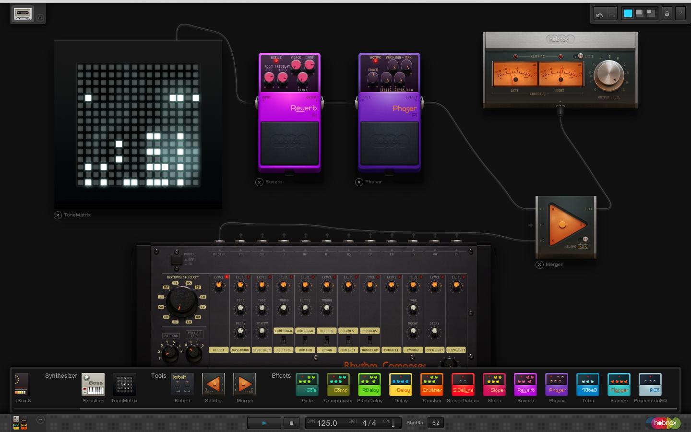Select the red StereoDetune effect icon

pos(463,384)
